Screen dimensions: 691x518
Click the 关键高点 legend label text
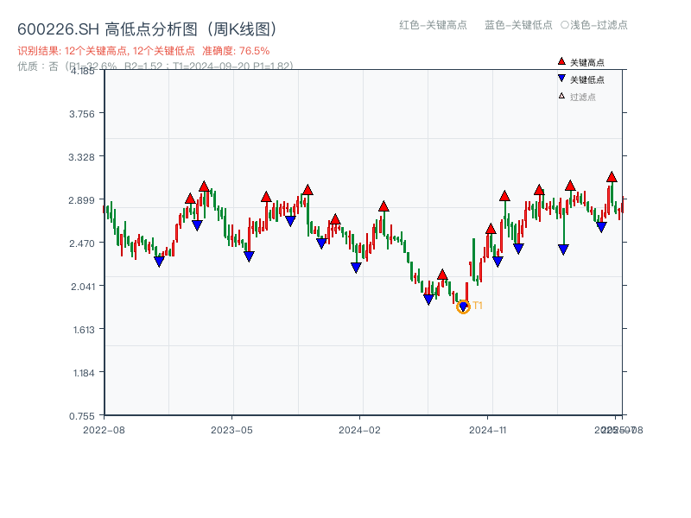[x=587, y=62]
